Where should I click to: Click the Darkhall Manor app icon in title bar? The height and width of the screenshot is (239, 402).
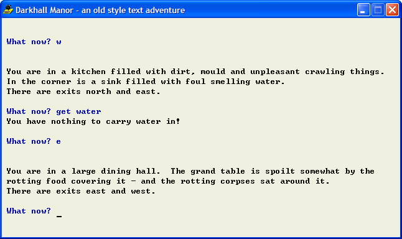[8, 10]
